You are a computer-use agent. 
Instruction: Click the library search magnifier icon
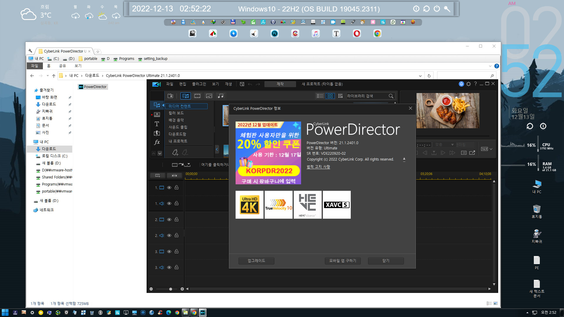pos(391,96)
